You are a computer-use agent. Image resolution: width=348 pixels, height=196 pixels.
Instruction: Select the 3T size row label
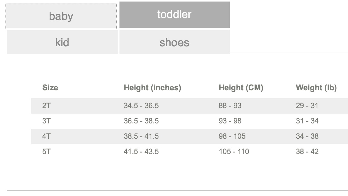tap(46, 121)
